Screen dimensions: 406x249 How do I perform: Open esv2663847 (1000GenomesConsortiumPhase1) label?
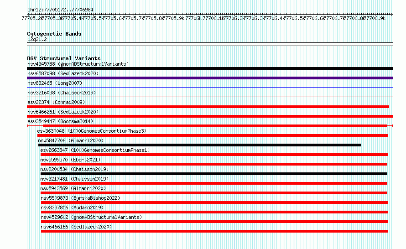[x=95, y=150]
